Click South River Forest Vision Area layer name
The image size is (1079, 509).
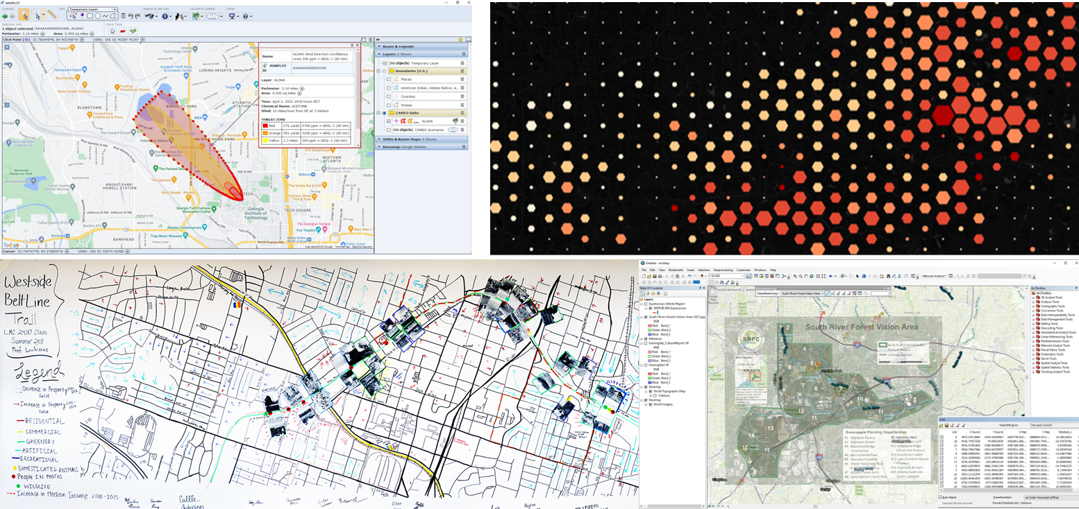coord(676,317)
